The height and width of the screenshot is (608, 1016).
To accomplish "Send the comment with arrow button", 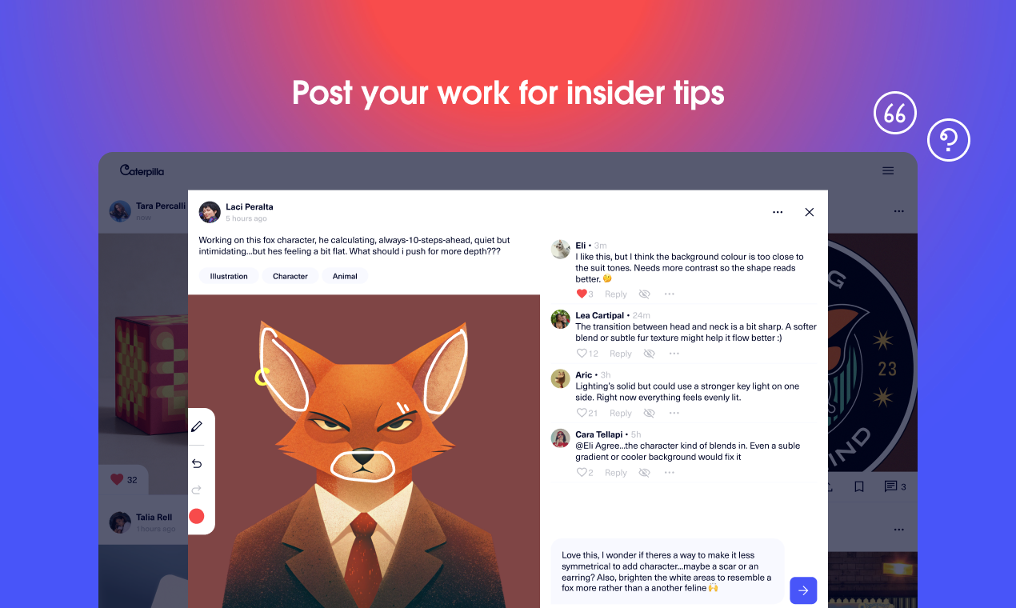I will click(803, 590).
